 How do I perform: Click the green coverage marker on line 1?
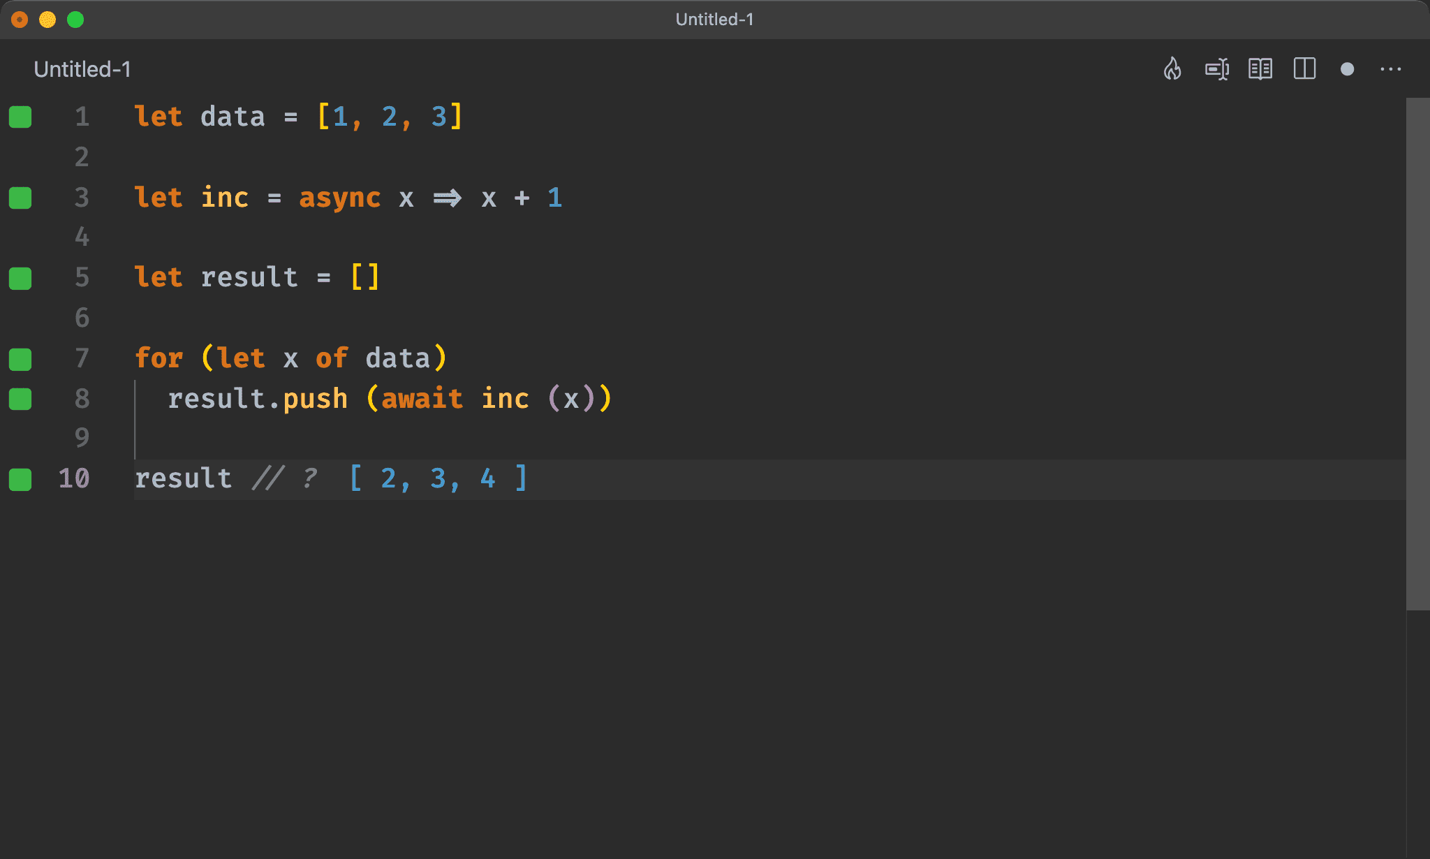point(20,117)
